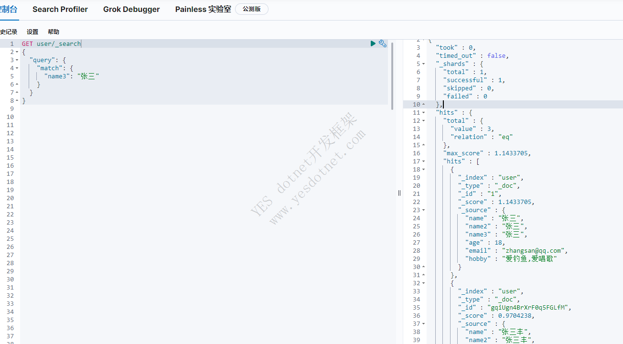This screenshot has height=344, width=623.
Task: Collapse the "match" block at editor line 4
Action: [17, 68]
